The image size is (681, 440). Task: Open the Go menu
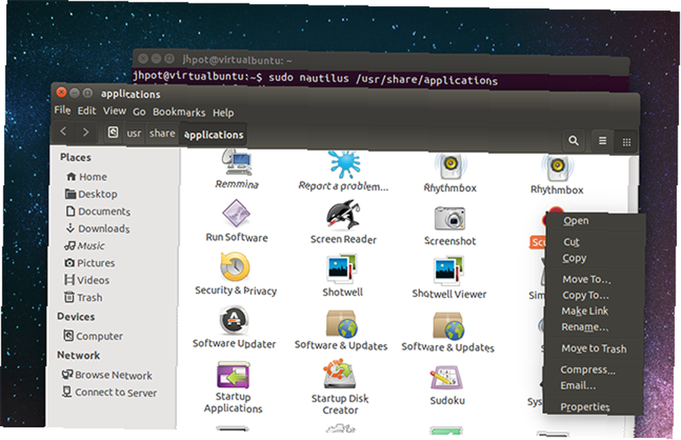pos(139,112)
